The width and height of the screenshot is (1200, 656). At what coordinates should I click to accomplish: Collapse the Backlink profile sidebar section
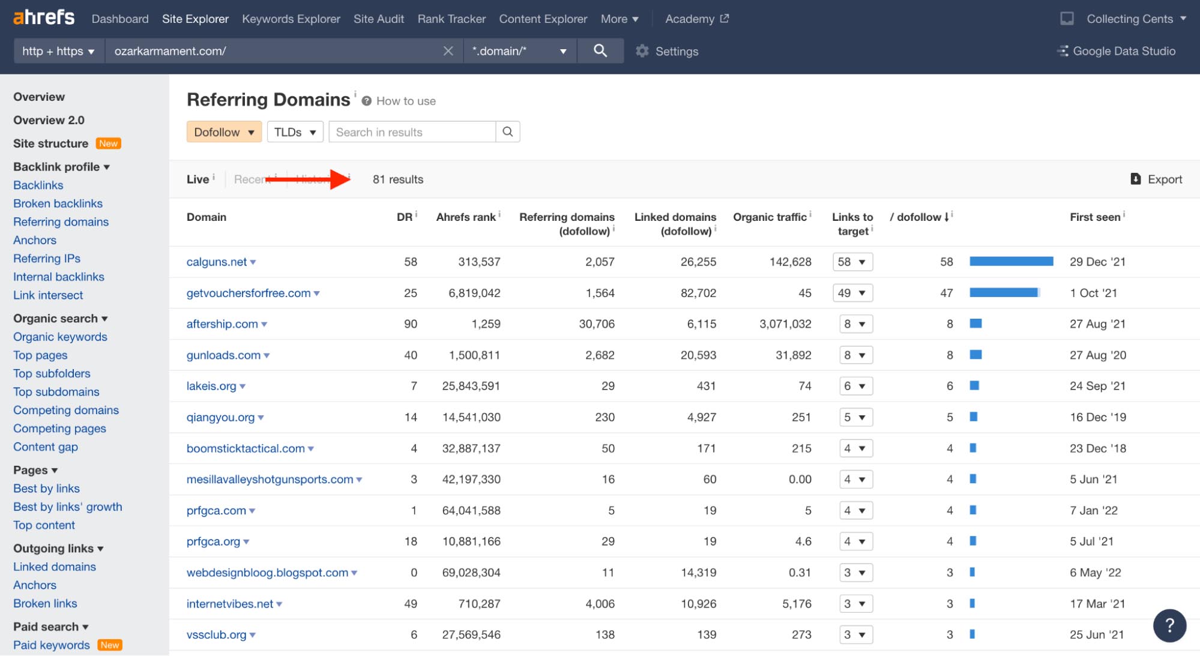pos(61,167)
